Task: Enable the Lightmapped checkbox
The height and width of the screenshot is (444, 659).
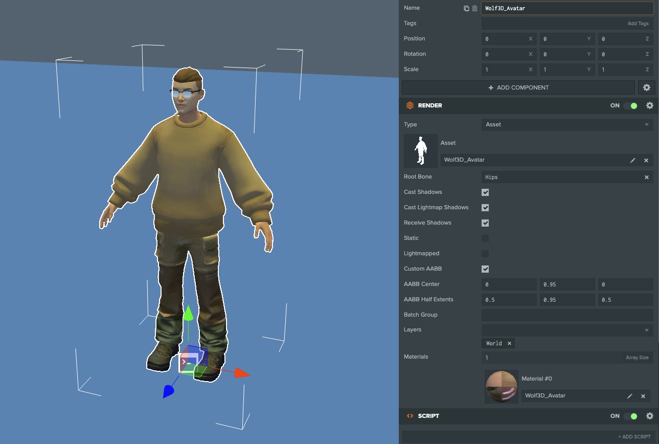Action: pyautogui.click(x=485, y=254)
